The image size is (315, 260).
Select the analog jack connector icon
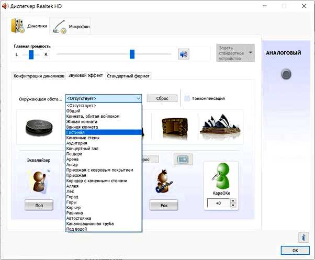pos(286,74)
